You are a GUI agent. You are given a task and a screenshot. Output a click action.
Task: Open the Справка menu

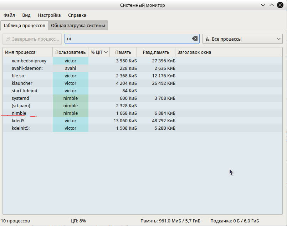pos(77,15)
